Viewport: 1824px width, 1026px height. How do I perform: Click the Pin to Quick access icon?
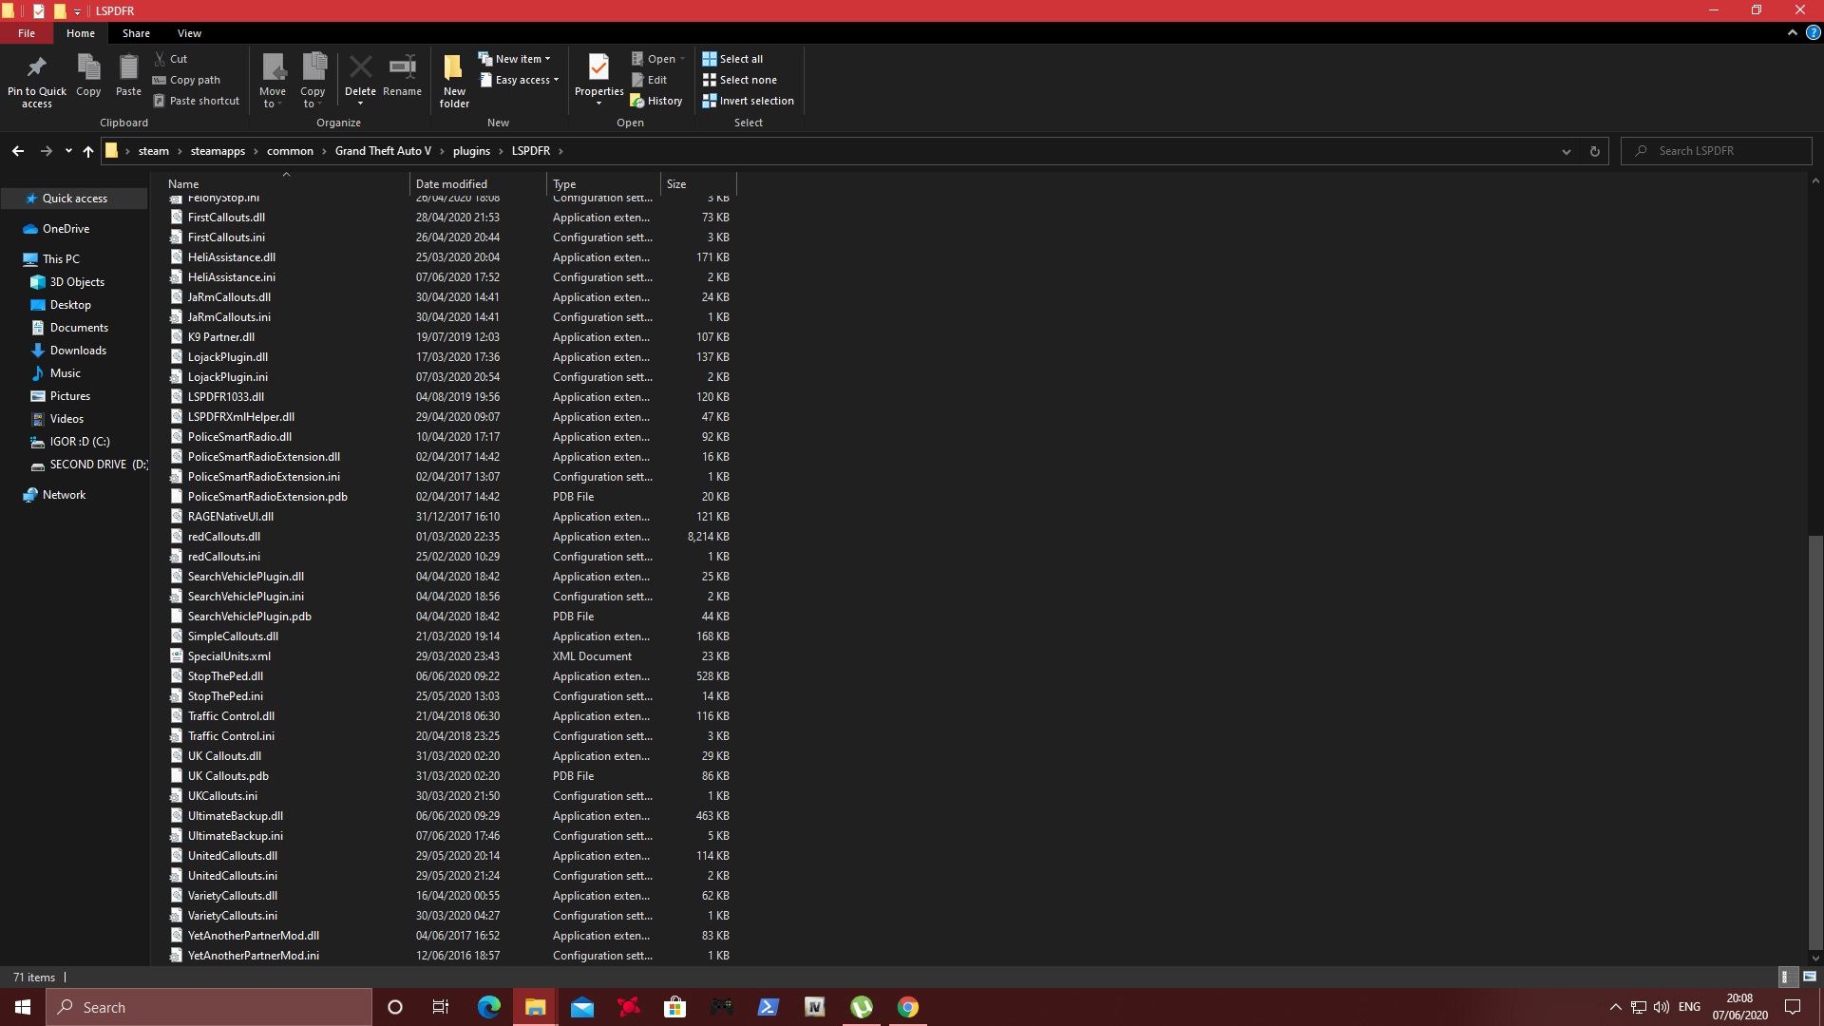coord(36,68)
